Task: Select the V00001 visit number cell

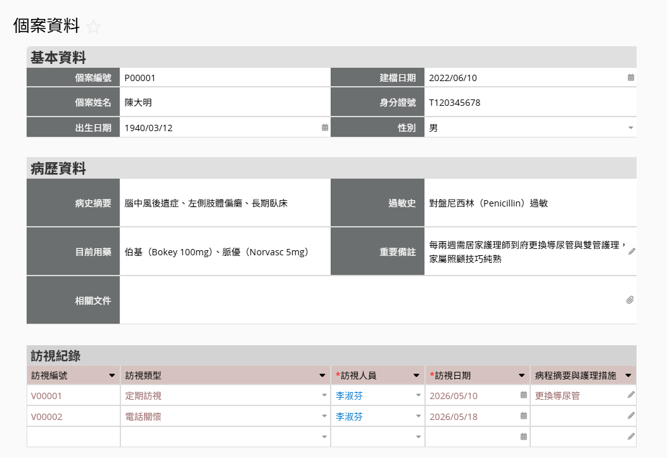Action: coord(73,395)
